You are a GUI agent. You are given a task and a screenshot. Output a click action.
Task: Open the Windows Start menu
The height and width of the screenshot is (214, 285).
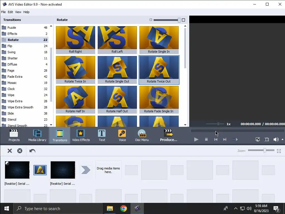point(7,208)
